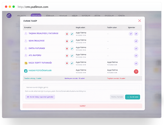Open the DESTEK menu
This screenshot has height=125, width=164.
click(x=97, y=16)
